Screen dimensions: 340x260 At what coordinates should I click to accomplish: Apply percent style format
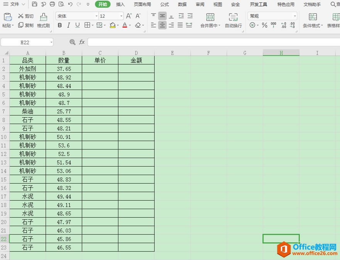pyautogui.click(x=264, y=25)
